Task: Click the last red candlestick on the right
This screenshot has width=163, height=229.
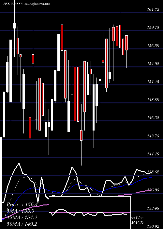Action: (x=126, y=43)
